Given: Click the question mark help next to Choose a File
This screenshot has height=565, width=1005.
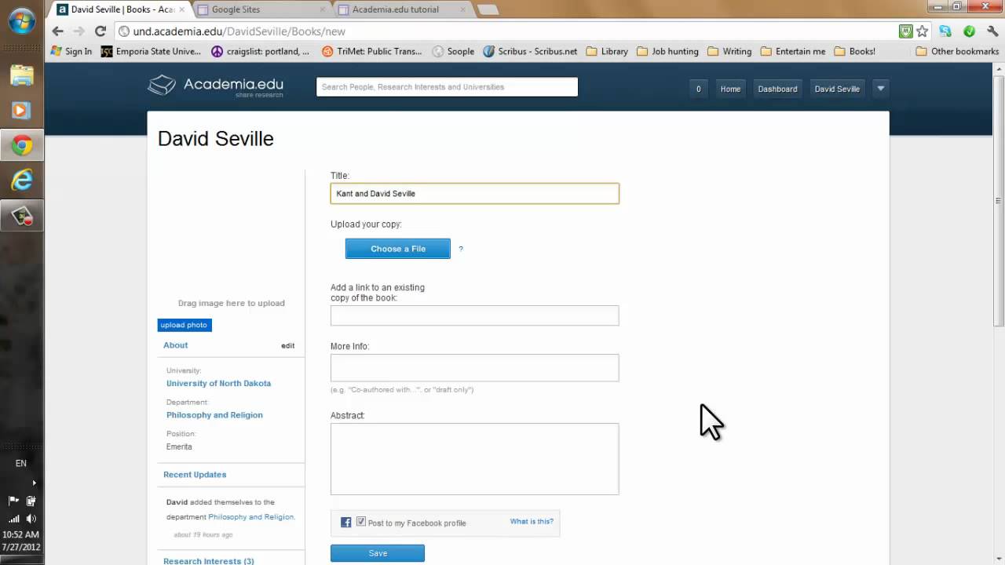Looking at the screenshot, I should [x=461, y=249].
